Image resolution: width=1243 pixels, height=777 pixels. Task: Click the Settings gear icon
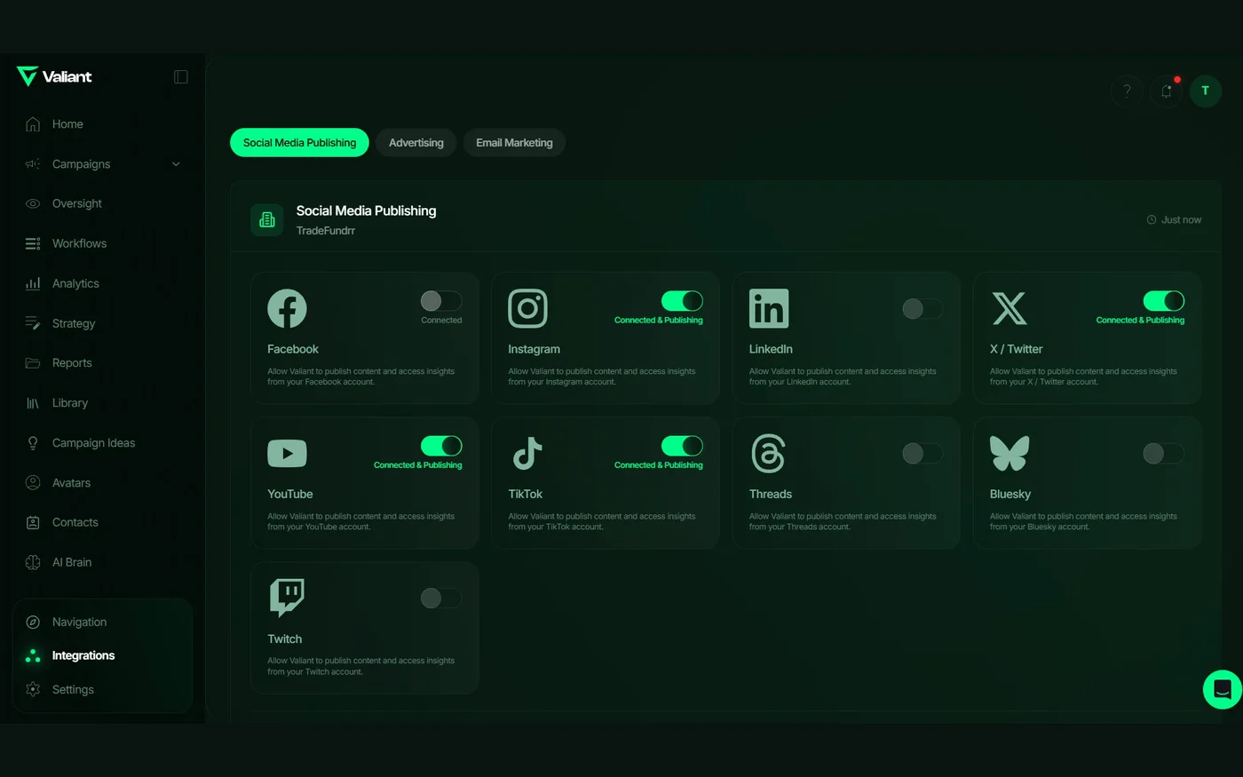point(33,689)
